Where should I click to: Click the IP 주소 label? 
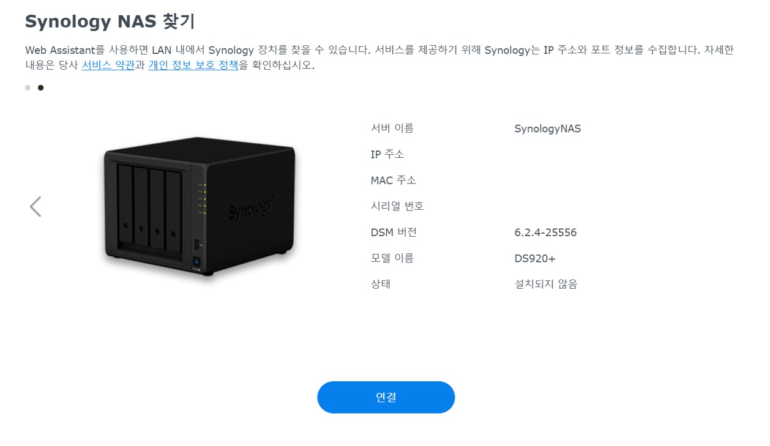(x=387, y=154)
